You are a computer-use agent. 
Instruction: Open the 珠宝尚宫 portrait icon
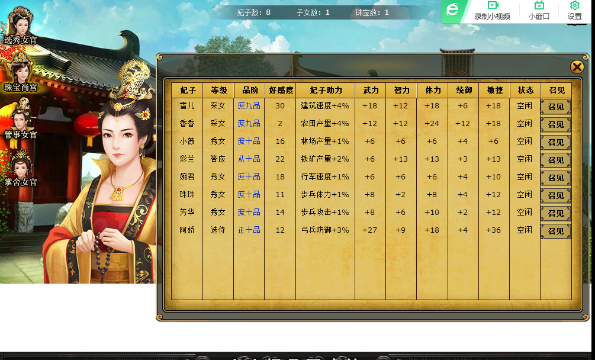(x=20, y=72)
